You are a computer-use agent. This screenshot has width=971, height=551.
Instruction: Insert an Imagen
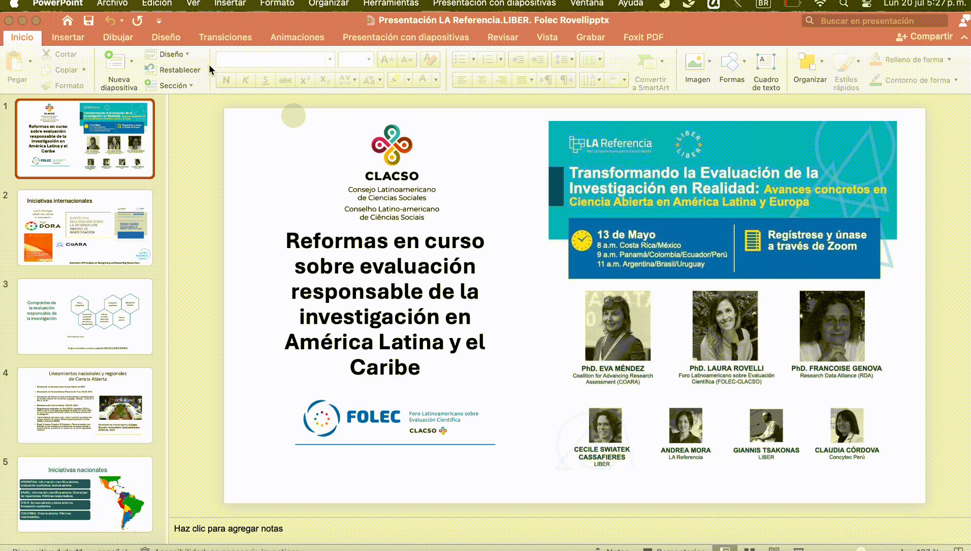pos(697,68)
